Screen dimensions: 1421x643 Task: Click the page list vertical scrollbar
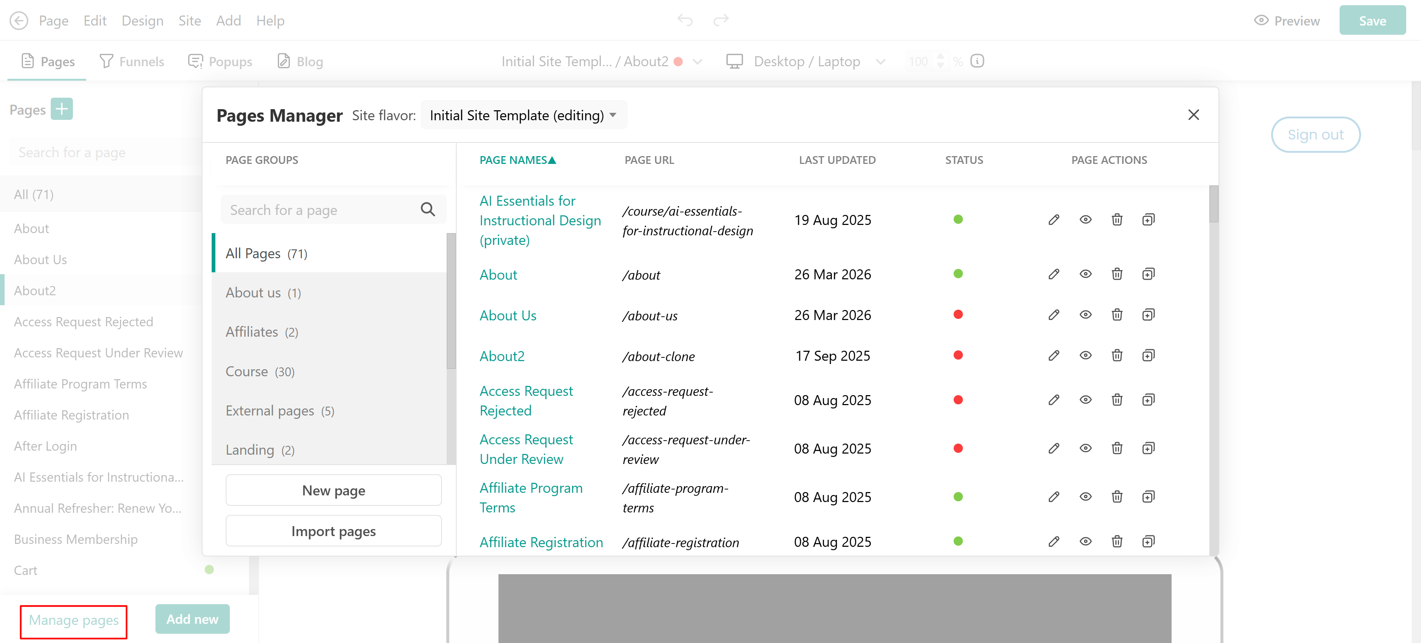pos(1213,204)
